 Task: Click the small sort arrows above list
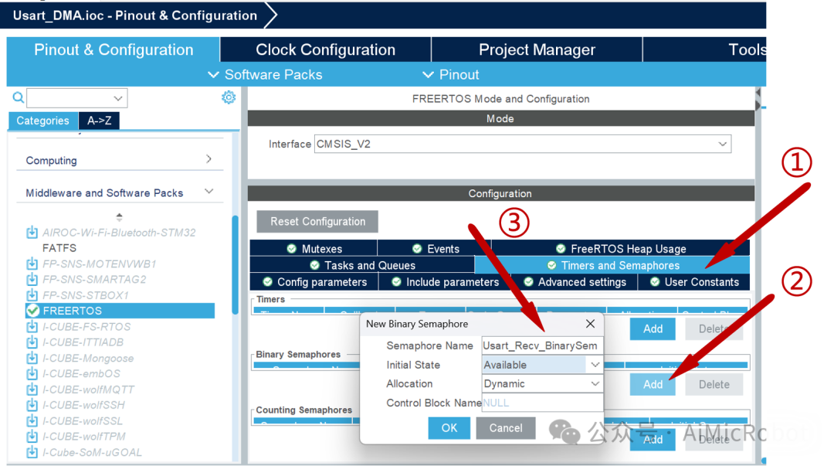(119, 216)
